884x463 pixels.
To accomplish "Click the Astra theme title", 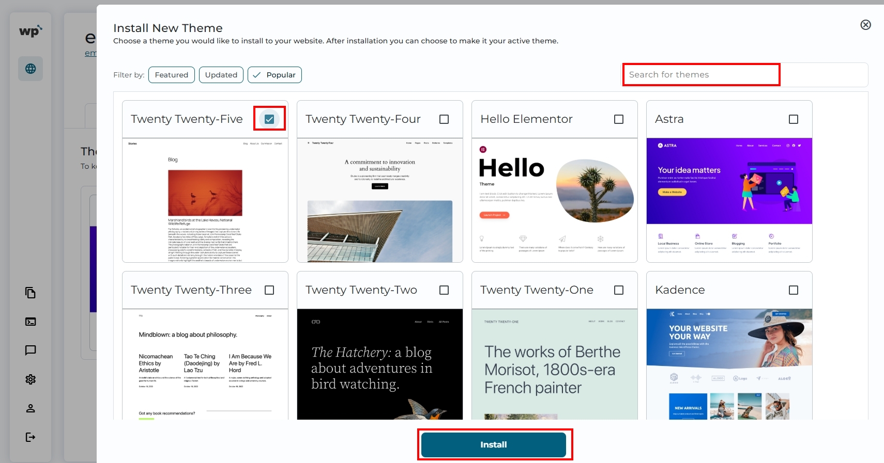I will [x=669, y=119].
